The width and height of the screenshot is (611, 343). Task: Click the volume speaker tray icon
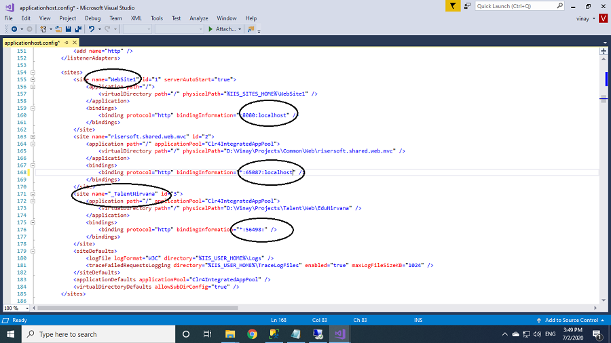(x=538, y=334)
